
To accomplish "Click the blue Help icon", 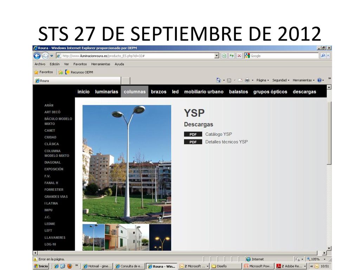I will click(319, 80).
